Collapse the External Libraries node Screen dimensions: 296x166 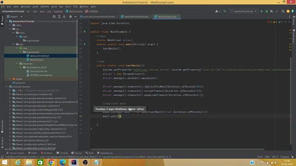coord(6,87)
